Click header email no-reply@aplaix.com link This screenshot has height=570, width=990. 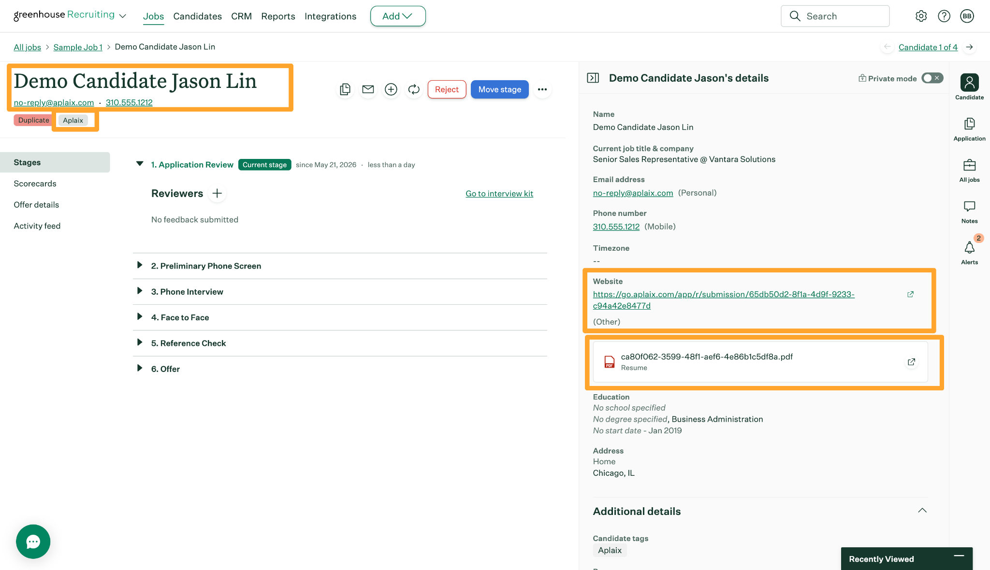(54, 102)
